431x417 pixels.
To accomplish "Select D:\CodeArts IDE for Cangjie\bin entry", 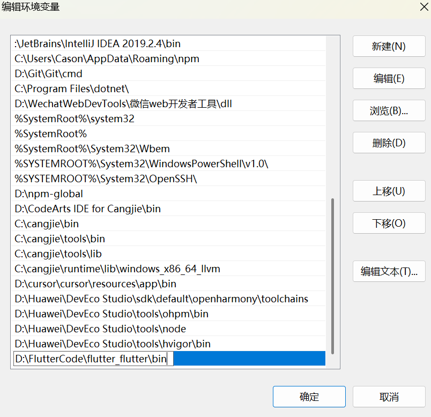I will point(168,208).
